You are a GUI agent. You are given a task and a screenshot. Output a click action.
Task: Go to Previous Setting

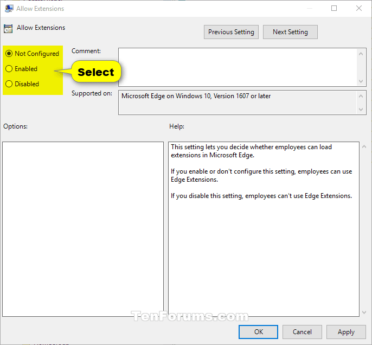point(231,32)
